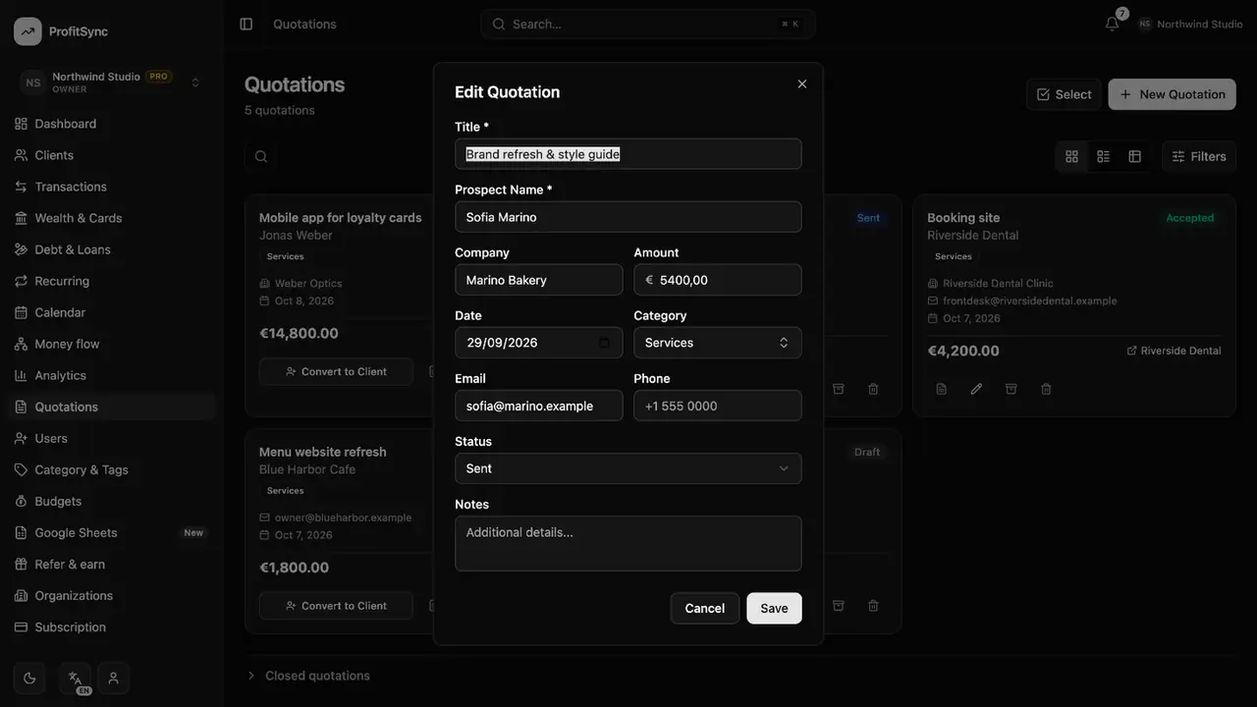Toggle dark mode with the moon icon
Screen dimensions: 1257x707
point(29,678)
